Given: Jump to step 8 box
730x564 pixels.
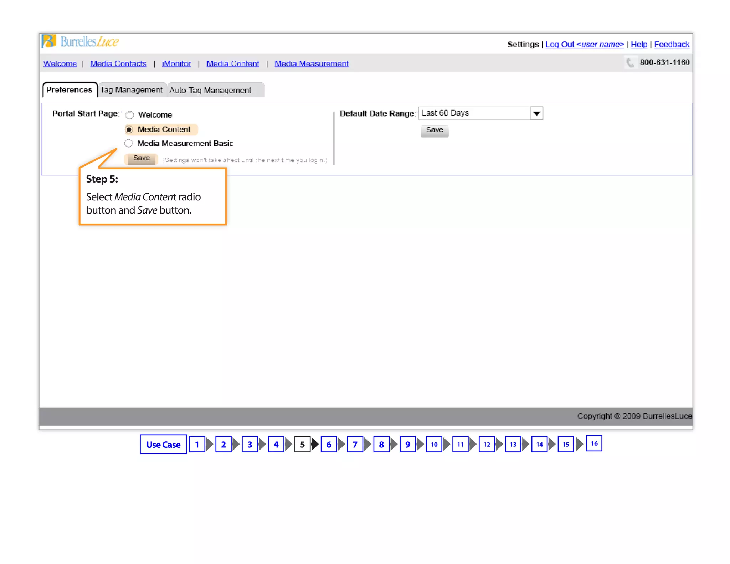Looking at the screenshot, I should (x=381, y=445).
